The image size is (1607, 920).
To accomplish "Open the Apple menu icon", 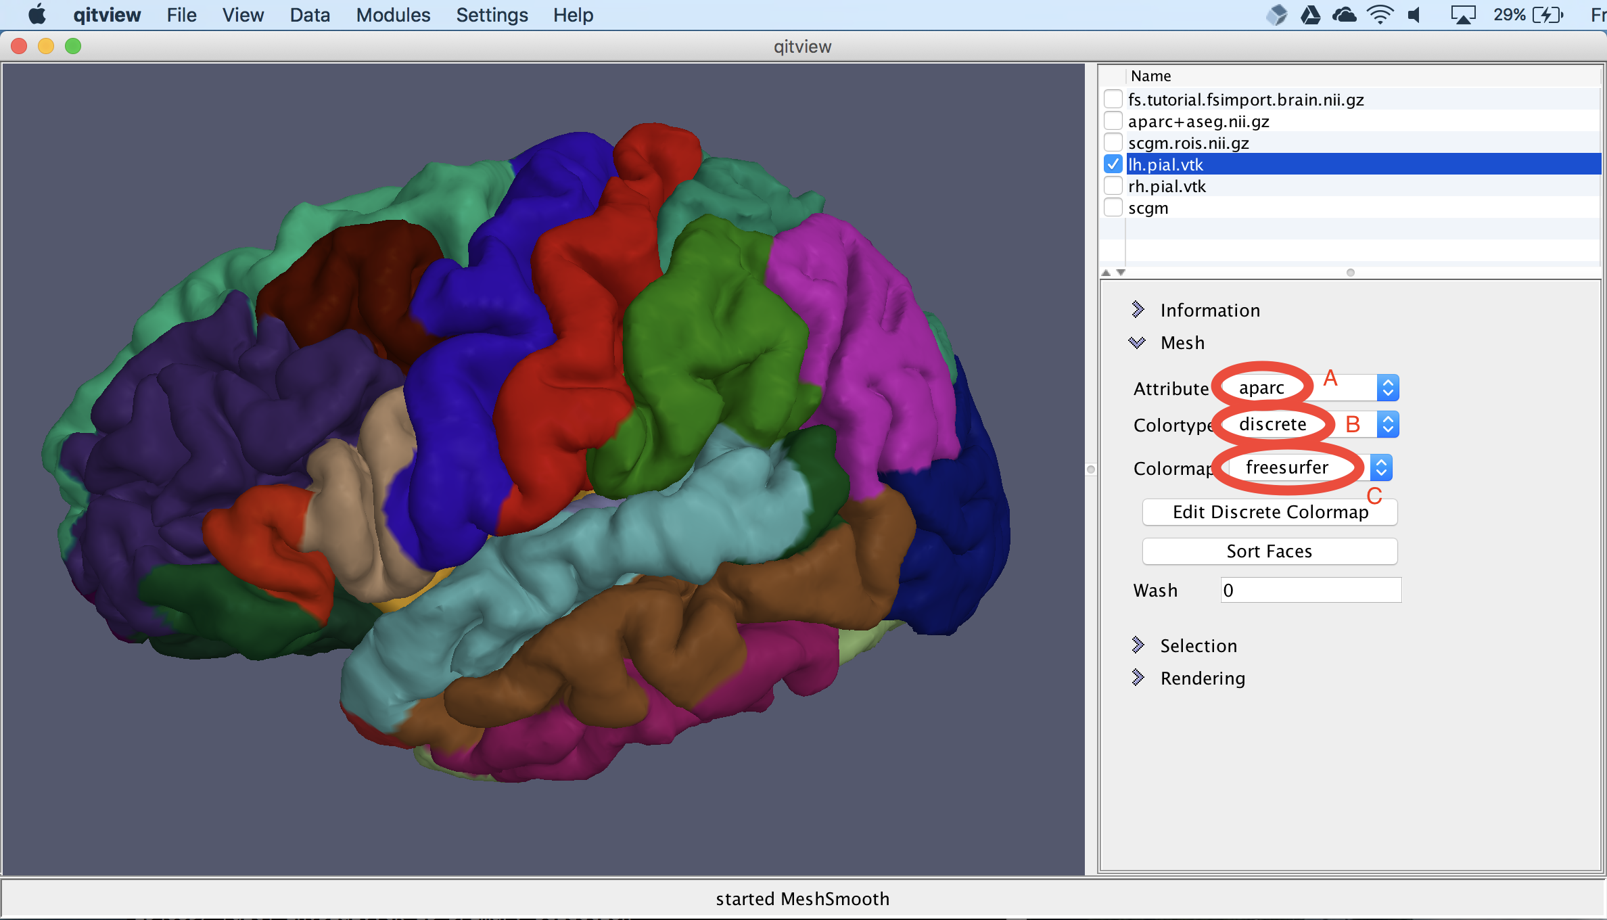I will (x=37, y=15).
